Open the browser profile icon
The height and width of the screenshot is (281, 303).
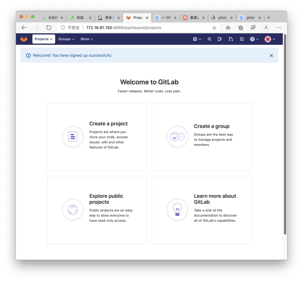(x=266, y=27)
